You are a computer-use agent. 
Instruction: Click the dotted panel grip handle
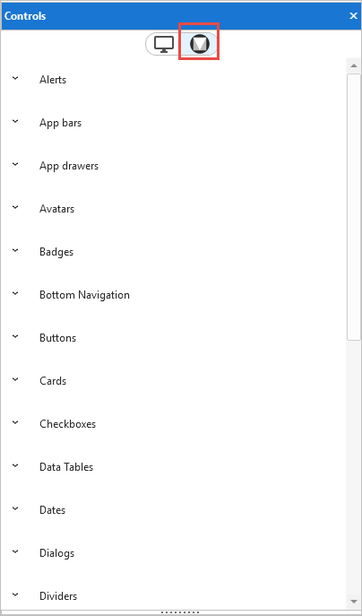click(x=181, y=612)
